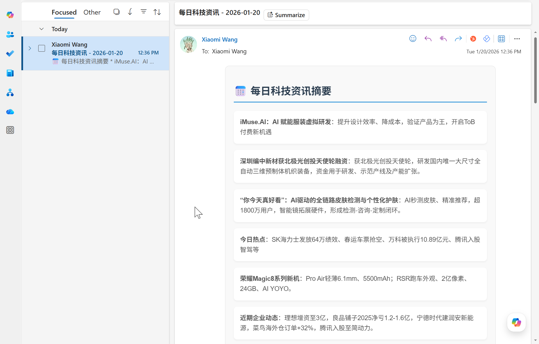Switch to the Other inbox tab
The width and height of the screenshot is (539, 344).
(x=92, y=12)
